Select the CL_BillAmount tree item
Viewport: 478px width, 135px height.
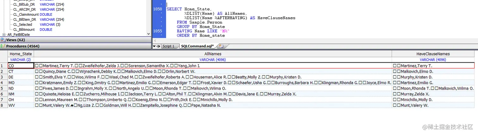[x=24, y=30]
